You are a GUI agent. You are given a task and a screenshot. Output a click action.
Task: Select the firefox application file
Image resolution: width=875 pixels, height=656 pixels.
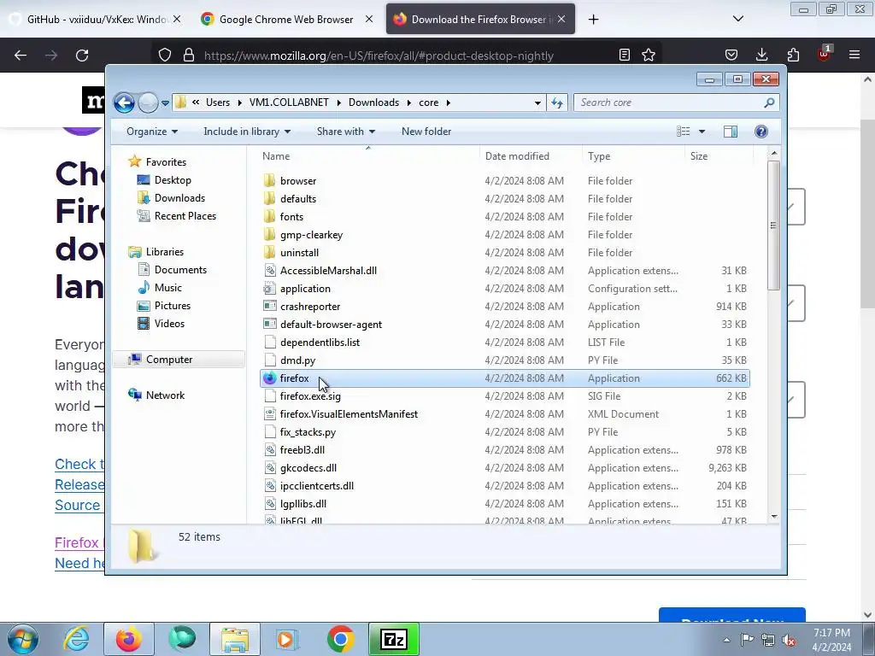pos(504,378)
